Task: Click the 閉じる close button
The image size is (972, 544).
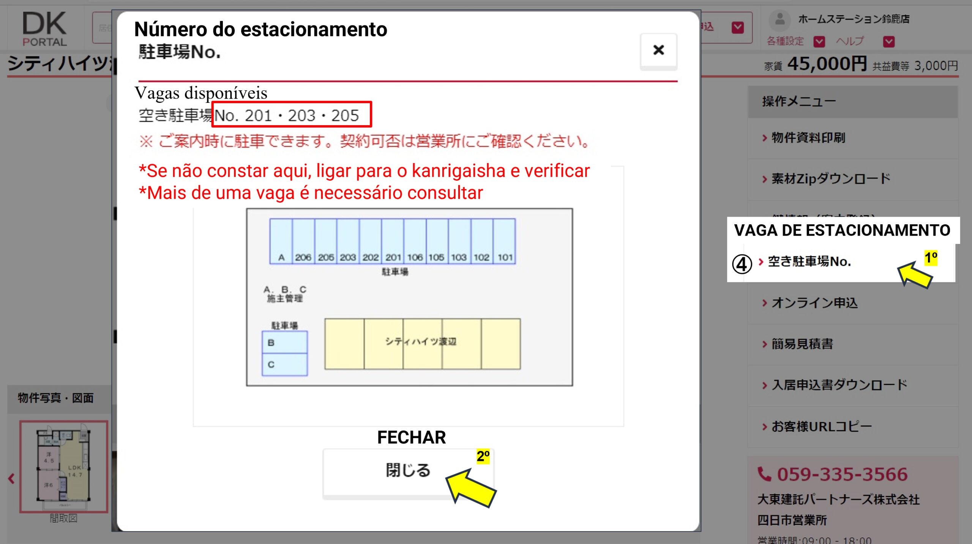Action: 408,471
